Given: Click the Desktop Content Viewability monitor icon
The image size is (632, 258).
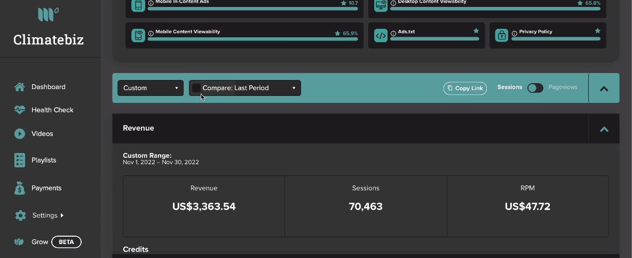Looking at the screenshot, I should click(x=381, y=5).
